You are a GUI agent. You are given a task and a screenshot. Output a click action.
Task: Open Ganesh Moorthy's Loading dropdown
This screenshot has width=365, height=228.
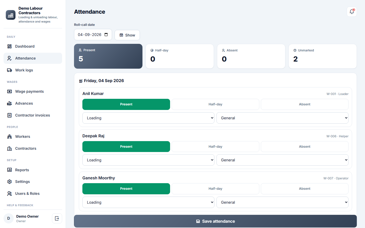pyautogui.click(x=148, y=202)
